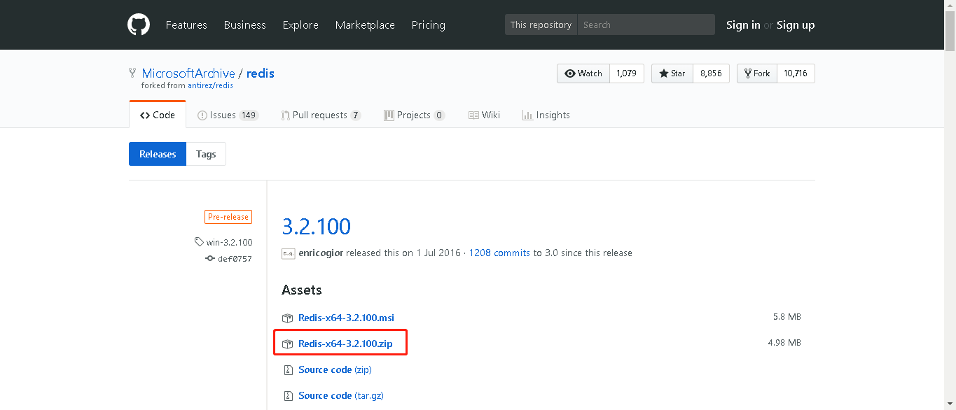Click Sign in
This screenshot has width=956, height=410.
click(743, 25)
